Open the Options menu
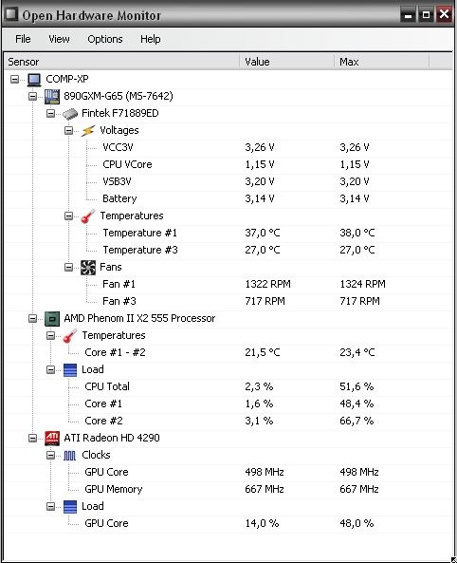The image size is (457, 563). [105, 39]
